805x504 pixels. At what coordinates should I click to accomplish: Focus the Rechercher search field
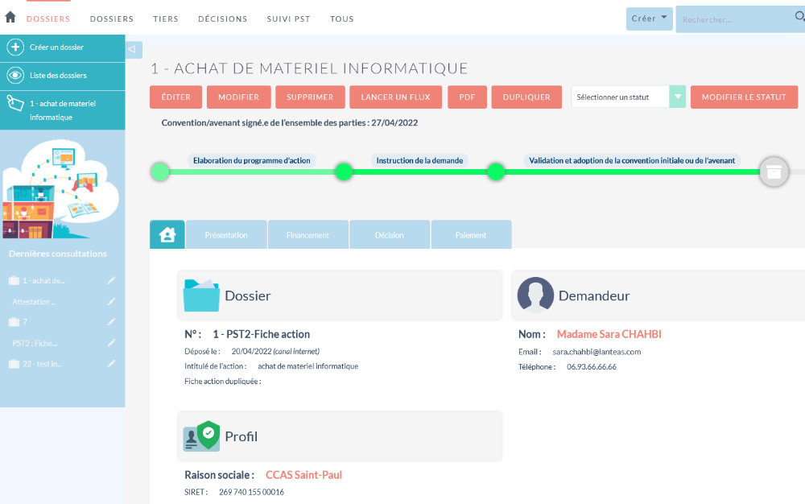(x=735, y=19)
